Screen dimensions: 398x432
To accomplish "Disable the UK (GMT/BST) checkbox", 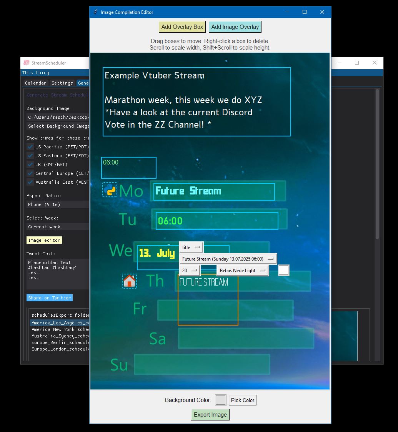I will point(30,164).
